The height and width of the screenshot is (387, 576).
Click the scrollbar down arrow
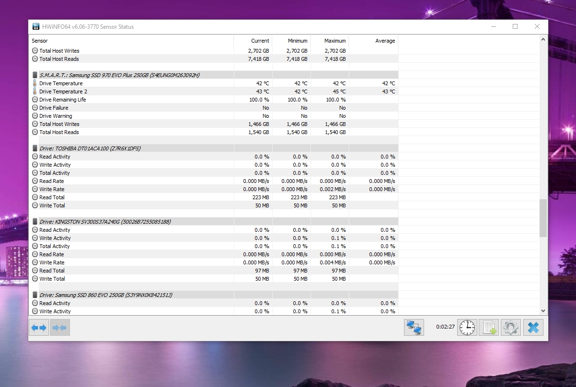543,310
